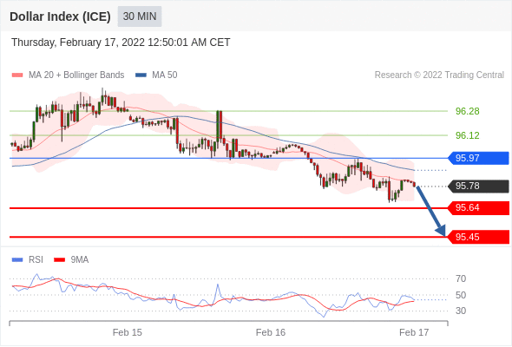This screenshot has height=347, width=512.
Task: Click the 30 MIN timeframe badge
Action: pos(140,16)
